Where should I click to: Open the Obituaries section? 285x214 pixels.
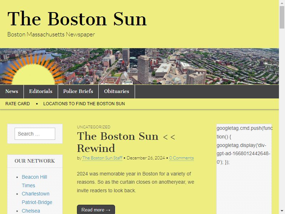click(117, 91)
